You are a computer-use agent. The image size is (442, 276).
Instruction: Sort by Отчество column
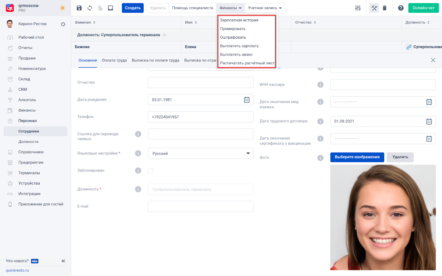tap(315, 22)
